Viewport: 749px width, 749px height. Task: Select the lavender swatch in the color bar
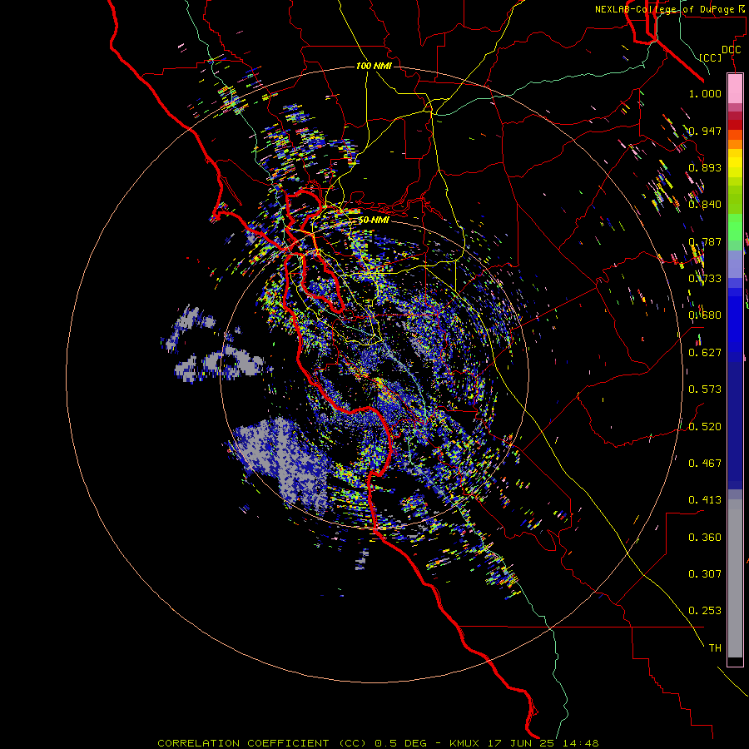(735, 264)
